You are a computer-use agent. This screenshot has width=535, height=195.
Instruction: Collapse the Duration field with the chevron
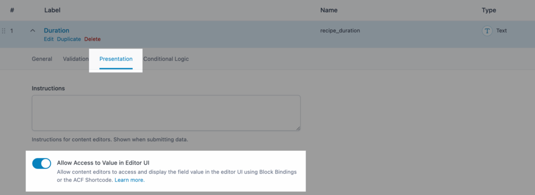(33, 31)
